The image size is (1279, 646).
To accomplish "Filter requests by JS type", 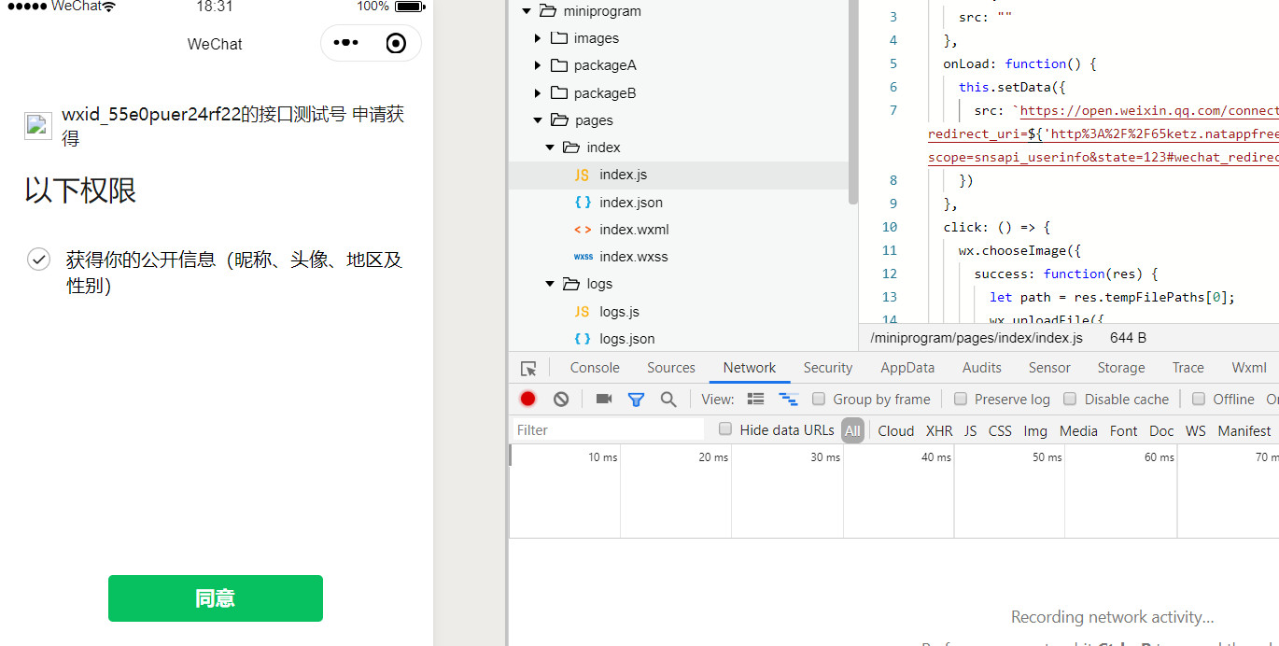I will (x=971, y=430).
